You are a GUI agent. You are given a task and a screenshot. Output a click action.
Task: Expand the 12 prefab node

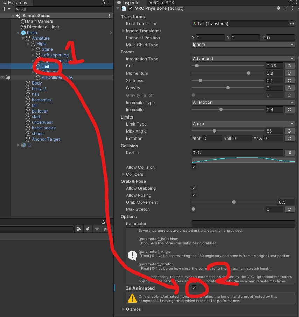tap(18, 145)
